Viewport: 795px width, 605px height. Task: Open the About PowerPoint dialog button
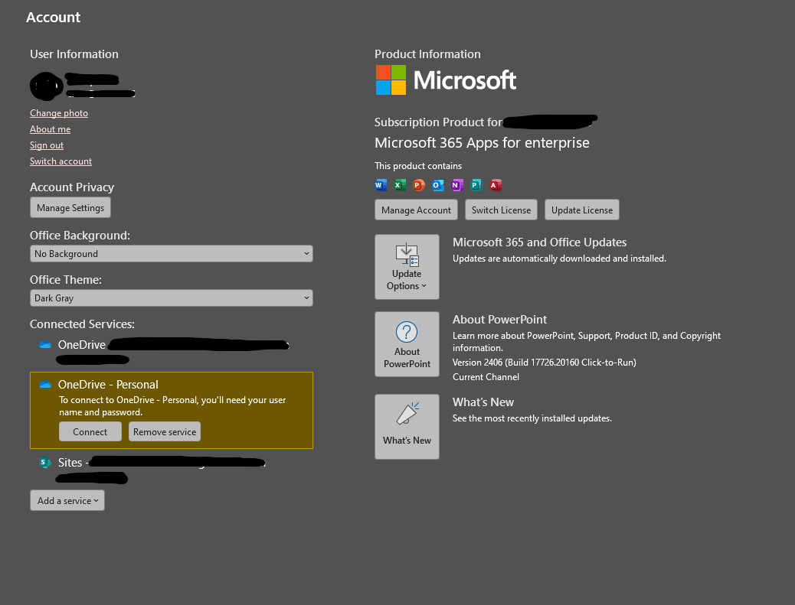pyautogui.click(x=407, y=344)
